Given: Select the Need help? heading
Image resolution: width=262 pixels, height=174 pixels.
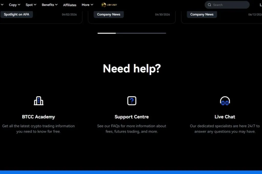Looking at the screenshot, I should (x=132, y=69).
